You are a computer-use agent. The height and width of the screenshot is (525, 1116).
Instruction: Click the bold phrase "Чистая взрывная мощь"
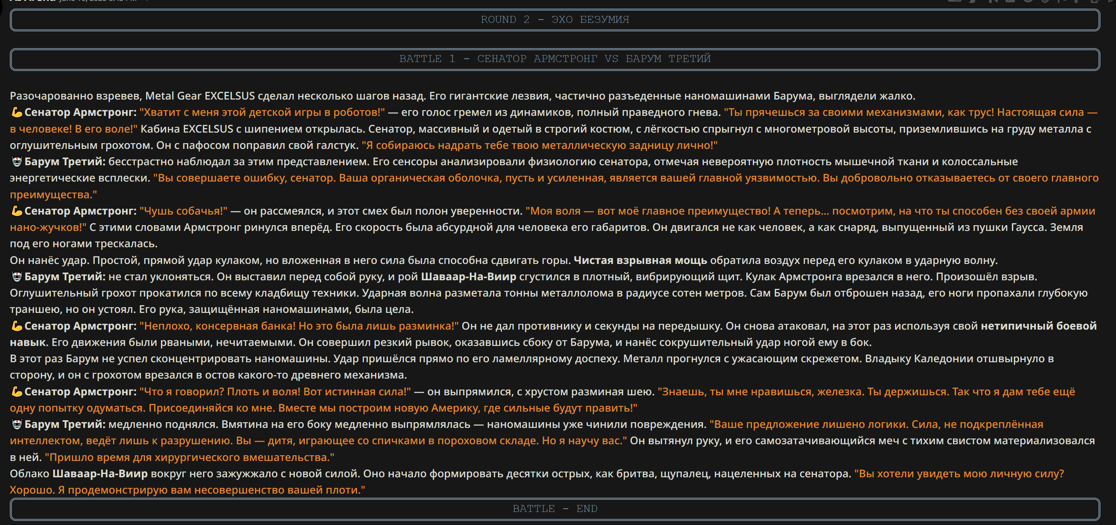point(641,260)
